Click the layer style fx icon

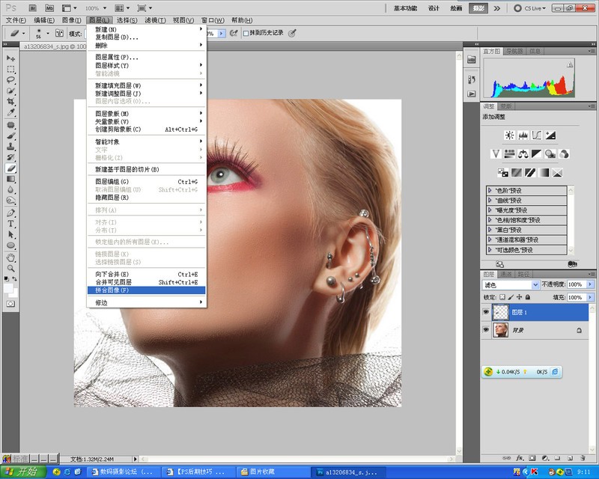(520, 457)
